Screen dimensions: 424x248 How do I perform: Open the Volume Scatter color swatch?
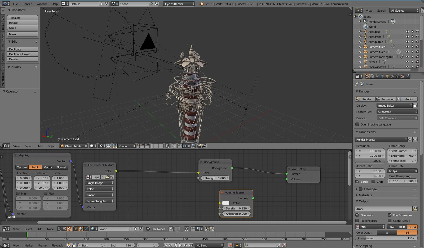(226, 203)
